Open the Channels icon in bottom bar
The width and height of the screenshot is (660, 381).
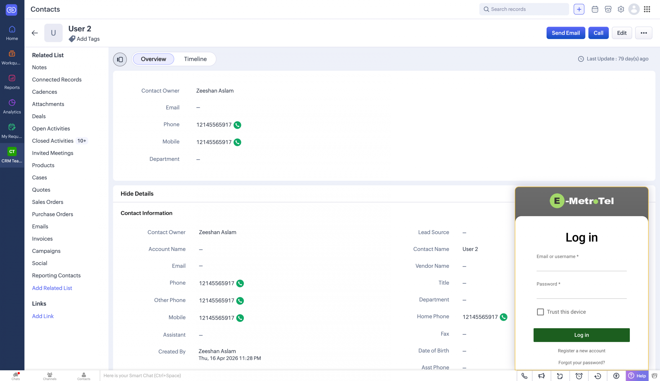pyautogui.click(x=50, y=376)
